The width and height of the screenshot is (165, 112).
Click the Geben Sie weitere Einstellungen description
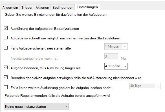click(56, 15)
